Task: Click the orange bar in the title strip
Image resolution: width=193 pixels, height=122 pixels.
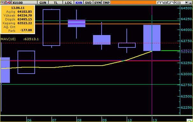Action: tap(133, 3)
